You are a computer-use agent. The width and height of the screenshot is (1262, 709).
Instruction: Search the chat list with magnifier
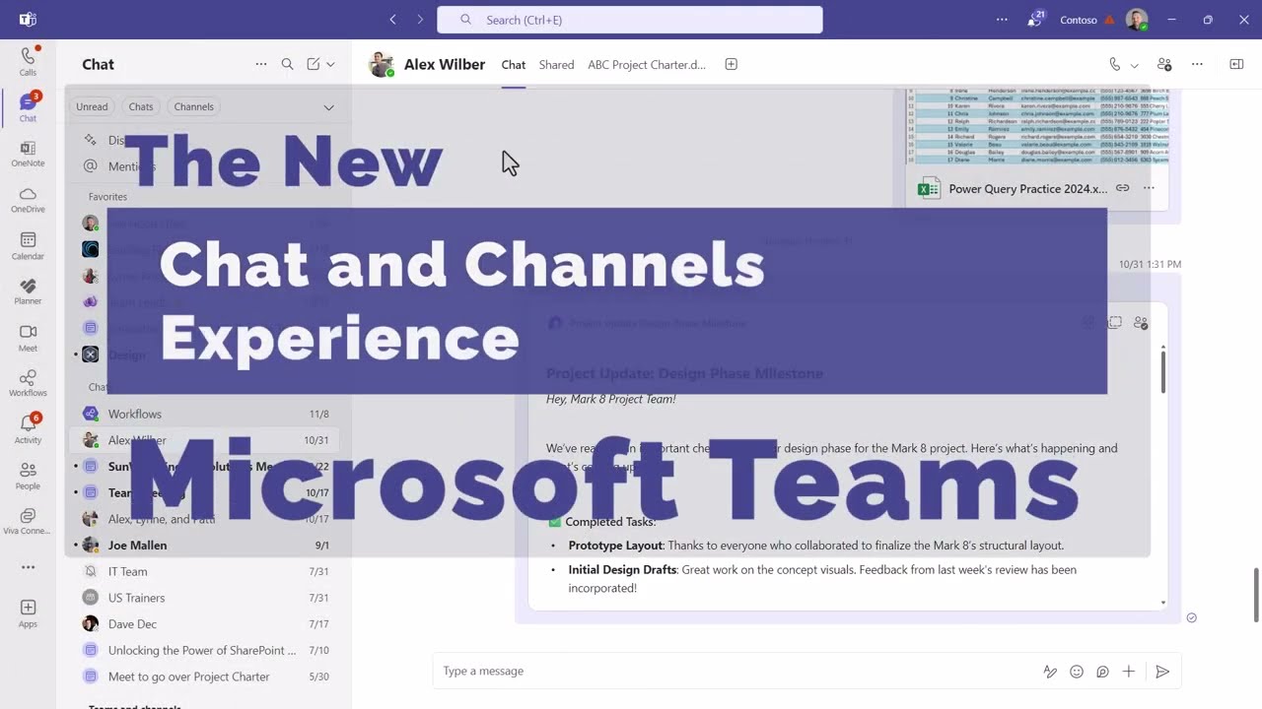point(287,64)
